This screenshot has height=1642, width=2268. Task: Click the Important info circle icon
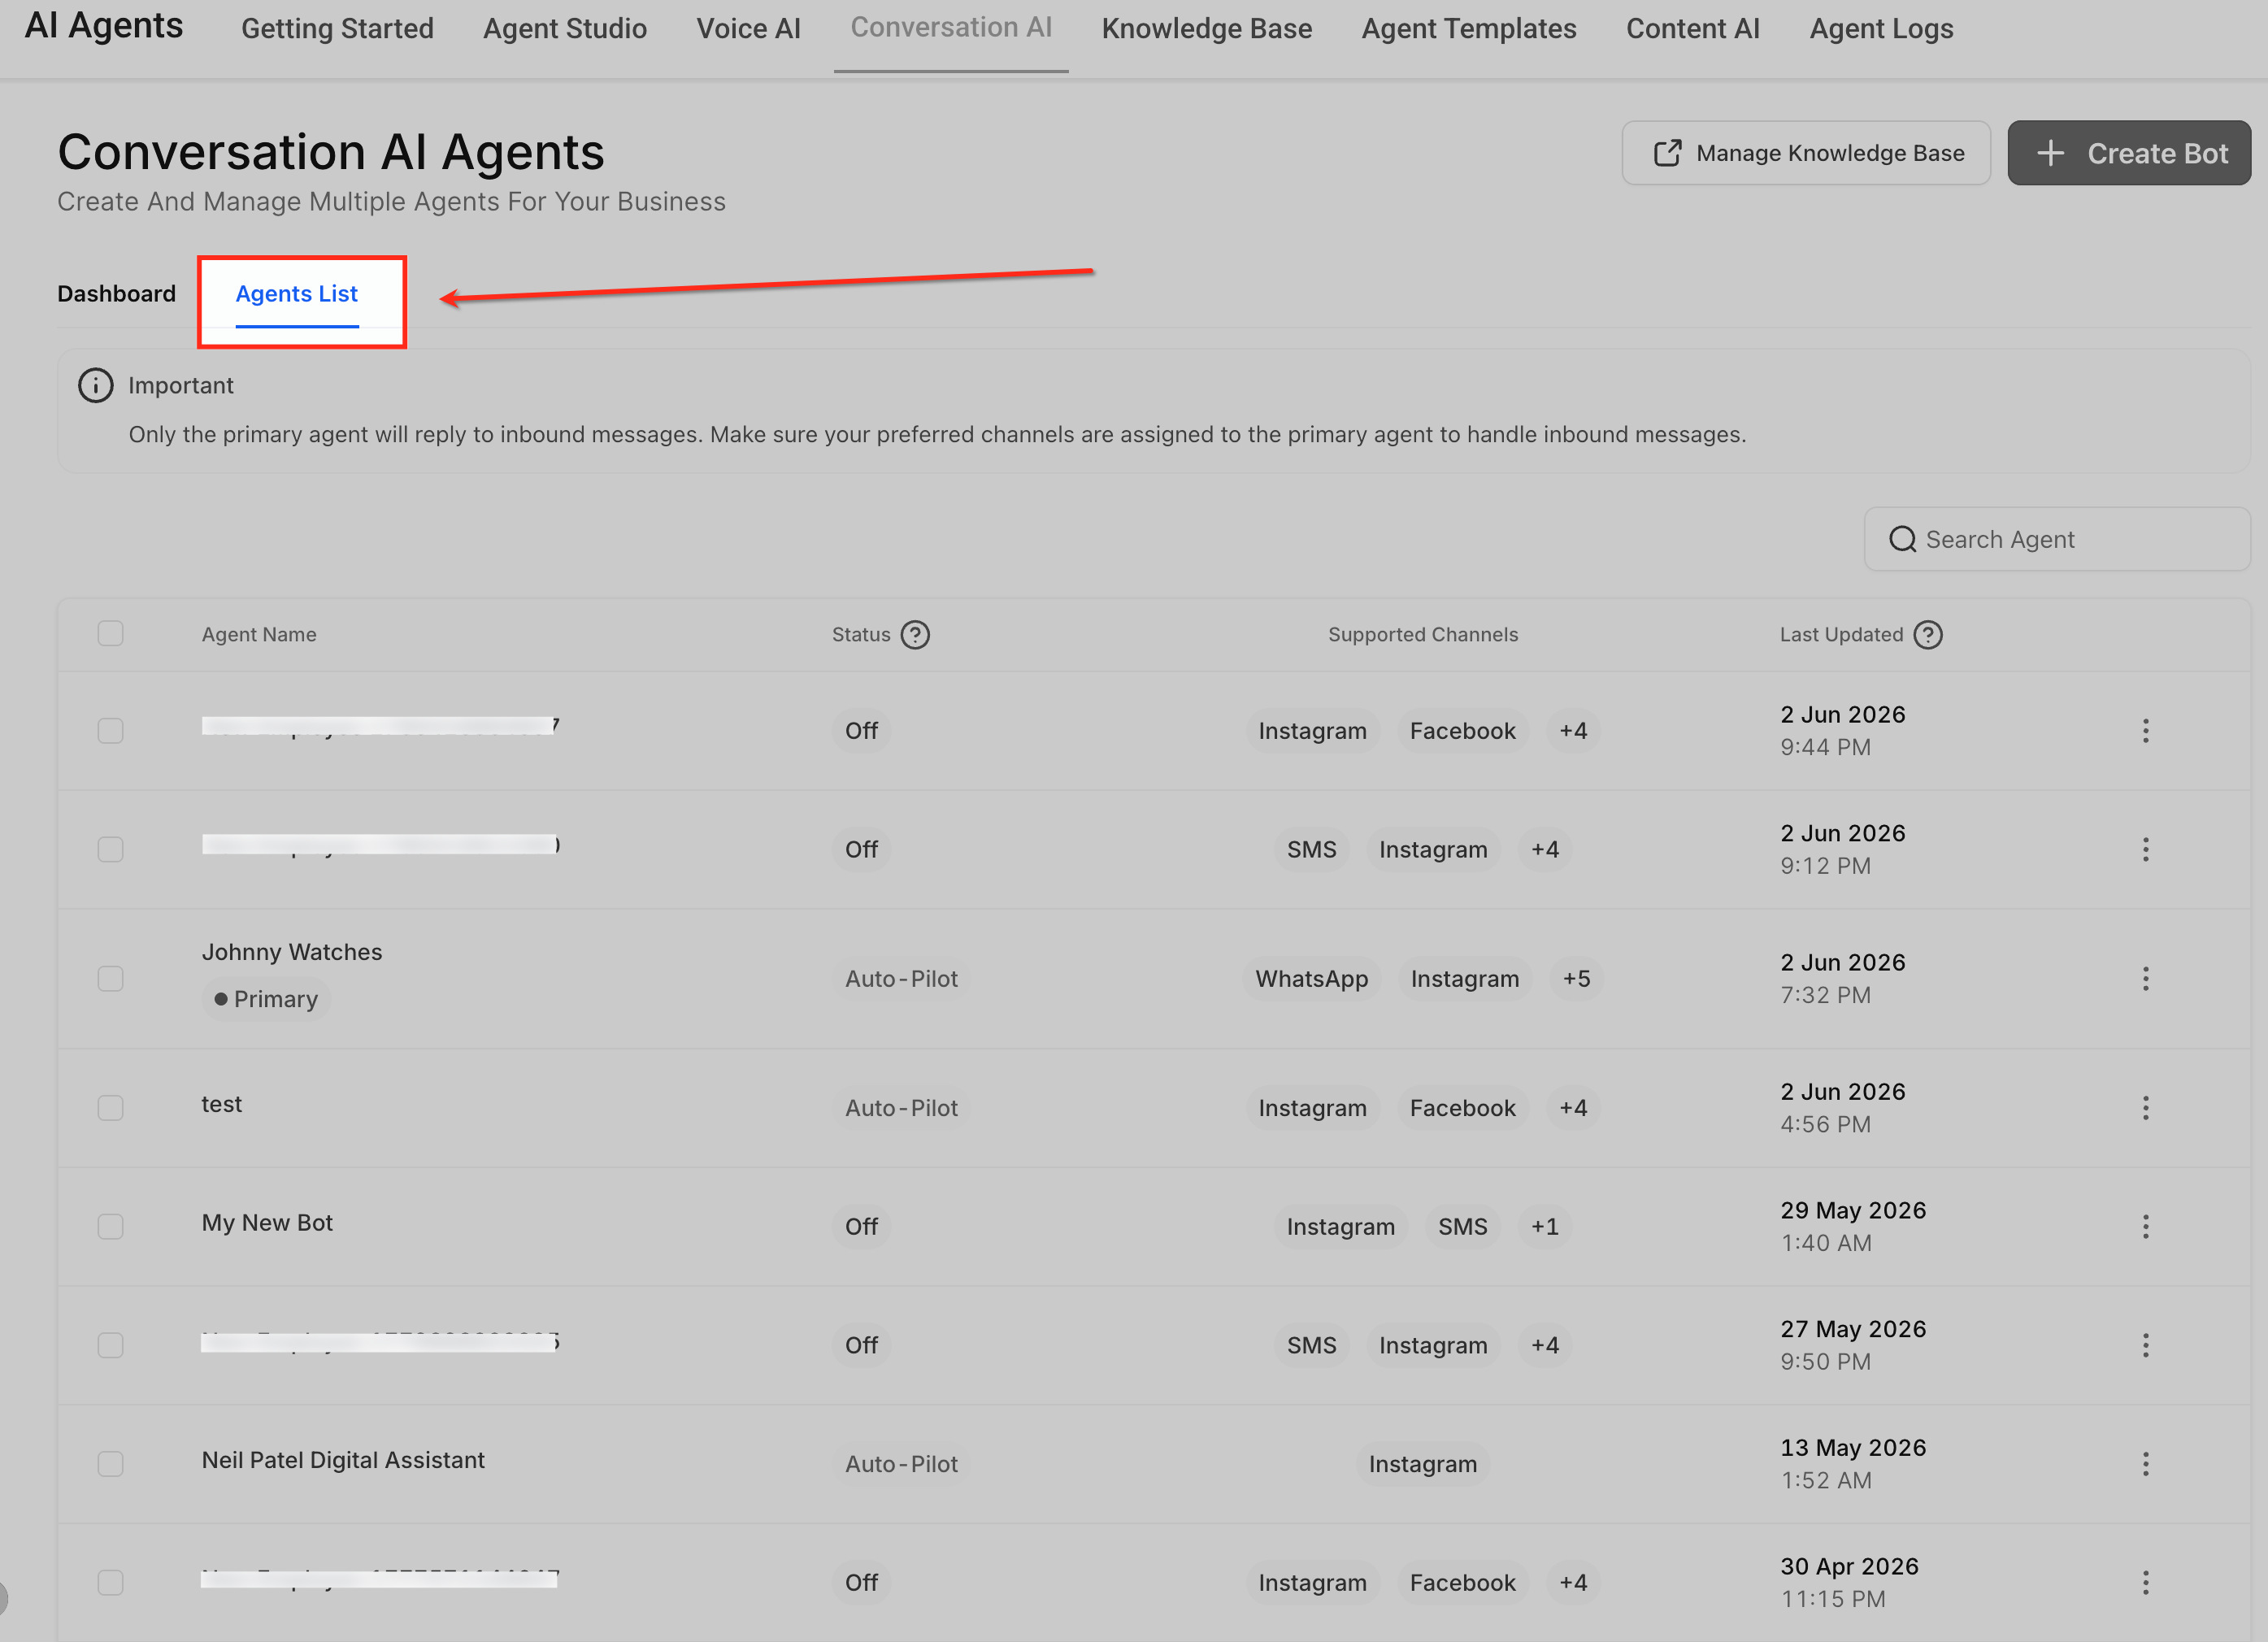tap(96, 386)
